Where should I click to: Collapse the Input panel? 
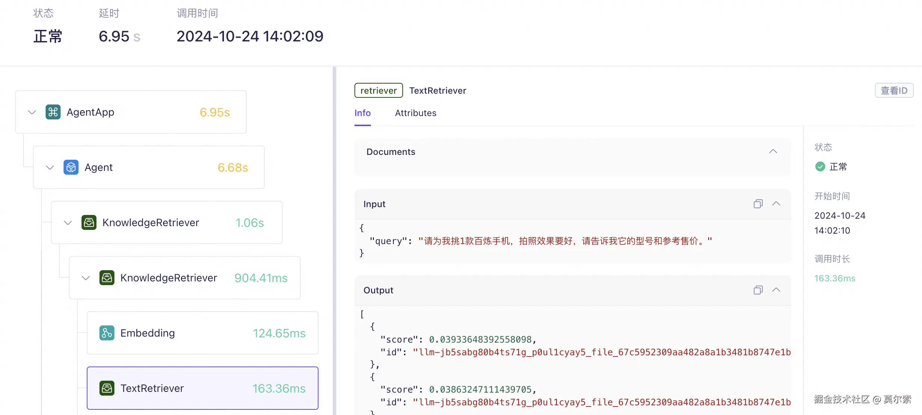[x=776, y=204]
